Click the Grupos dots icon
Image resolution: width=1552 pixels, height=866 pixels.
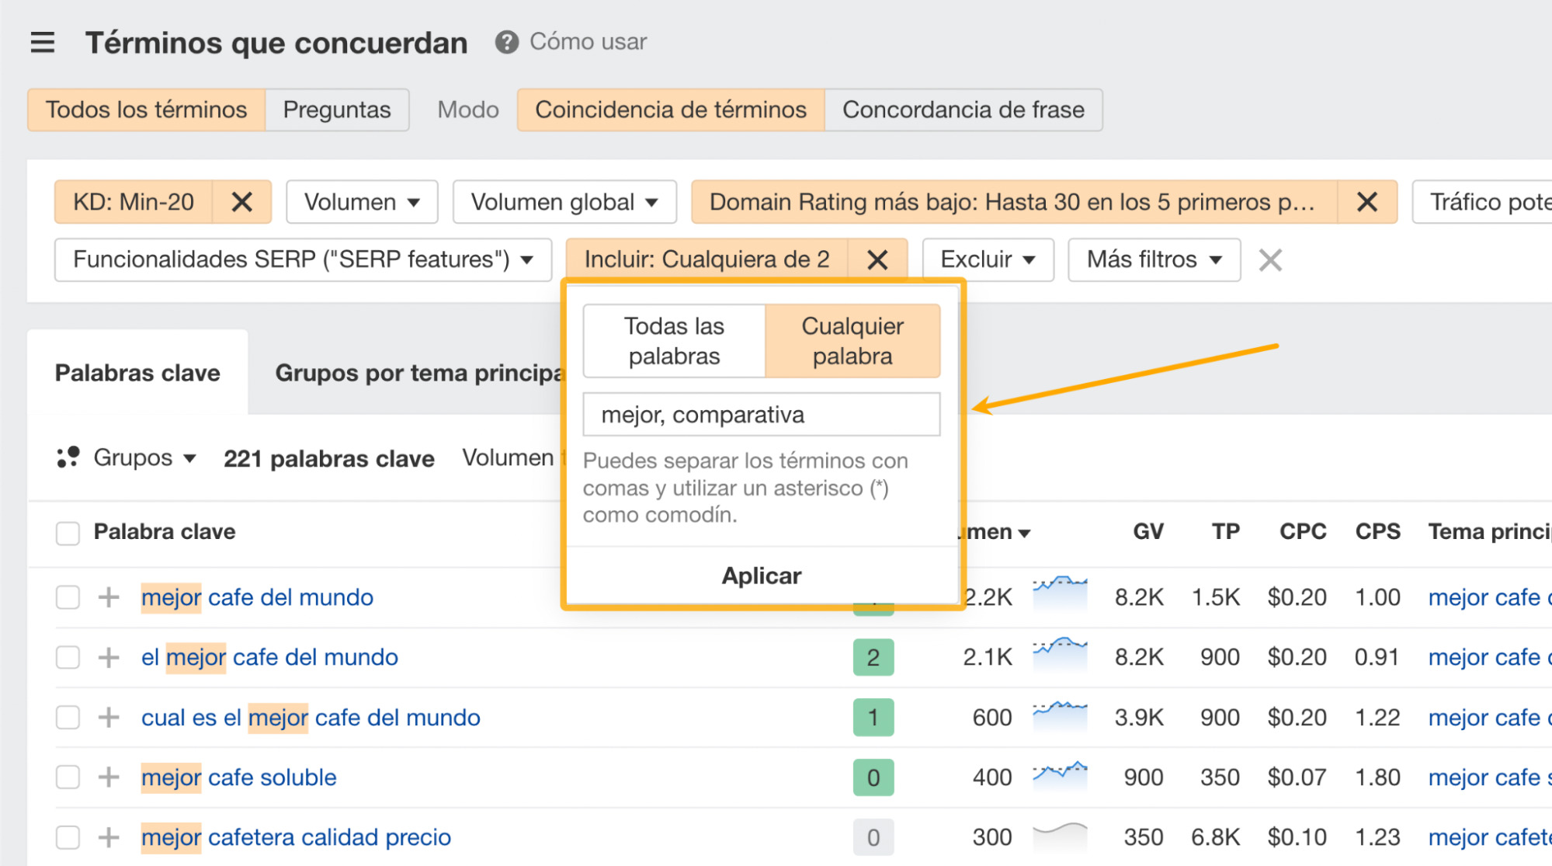68,457
